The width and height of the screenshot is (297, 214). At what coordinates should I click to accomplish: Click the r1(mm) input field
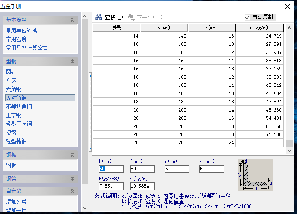tap(212, 169)
